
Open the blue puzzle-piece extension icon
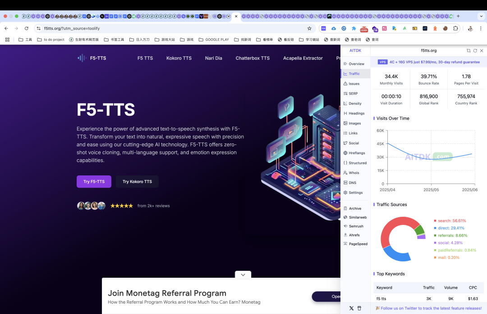(354, 28)
